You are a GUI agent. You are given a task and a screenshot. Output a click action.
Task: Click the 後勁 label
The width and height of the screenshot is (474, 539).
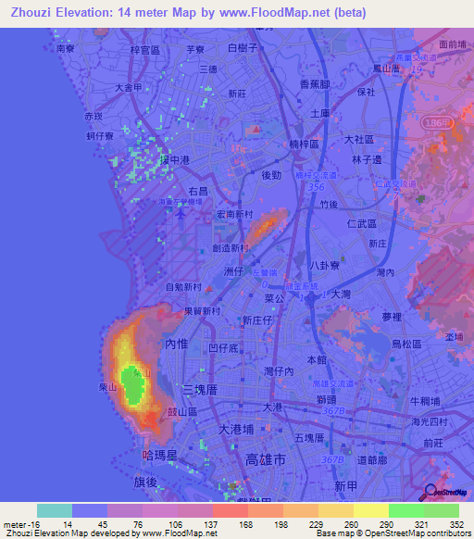(x=271, y=175)
